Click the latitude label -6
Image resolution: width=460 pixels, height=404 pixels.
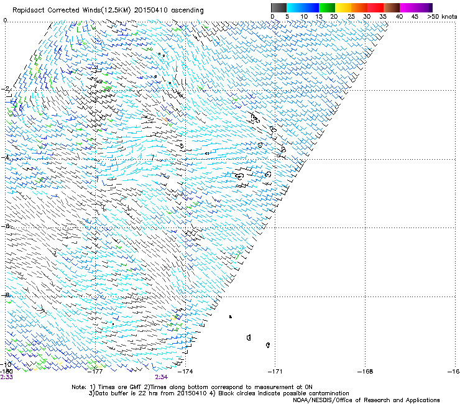pos(6,226)
